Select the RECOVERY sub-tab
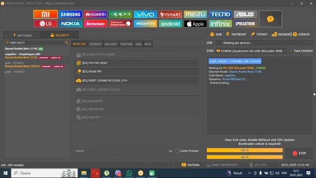 [111, 44]
